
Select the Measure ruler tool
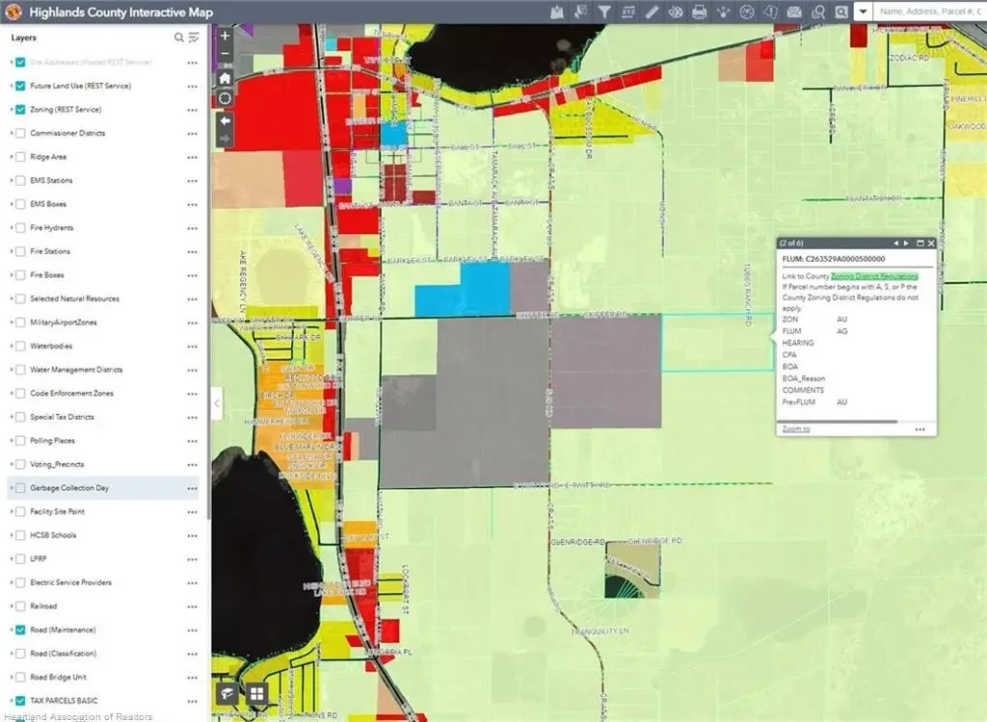pos(652,12)
